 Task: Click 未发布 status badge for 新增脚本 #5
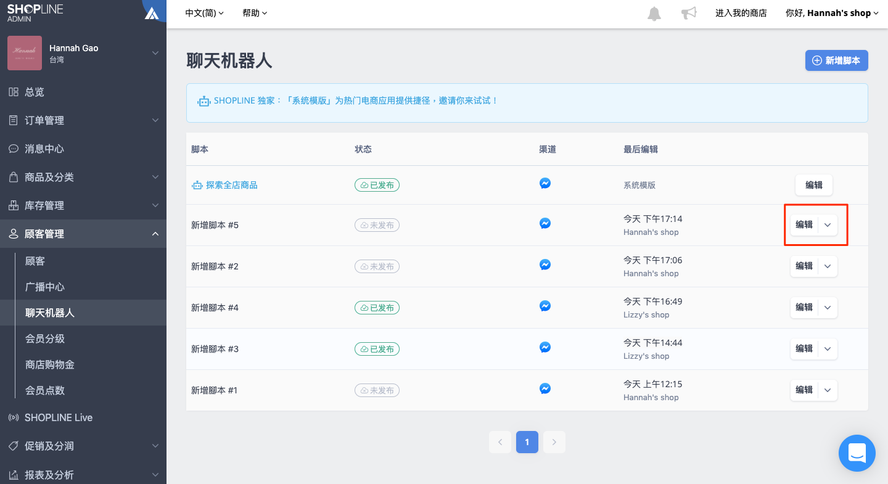[377, 225]
